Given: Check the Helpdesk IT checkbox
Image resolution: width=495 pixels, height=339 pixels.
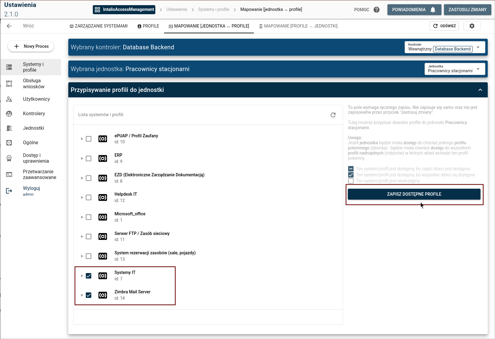Looking at the screenshot, I should (x=89, y=197).
